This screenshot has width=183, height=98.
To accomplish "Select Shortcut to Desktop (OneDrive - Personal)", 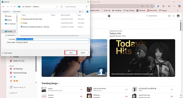I will point(35,27).
